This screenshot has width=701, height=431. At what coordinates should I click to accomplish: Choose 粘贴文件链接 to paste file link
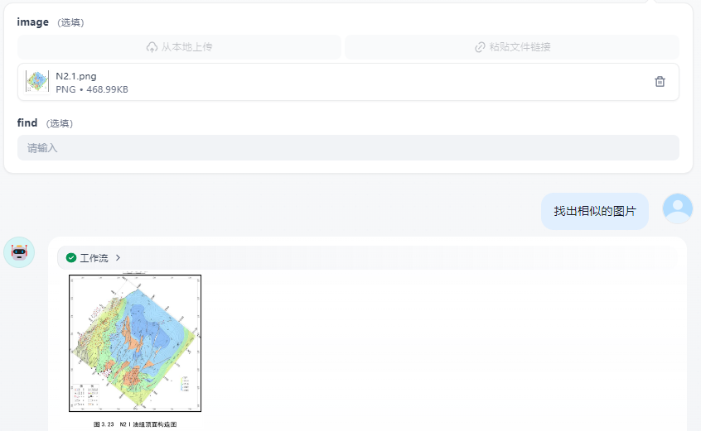[x=512, y=47]
